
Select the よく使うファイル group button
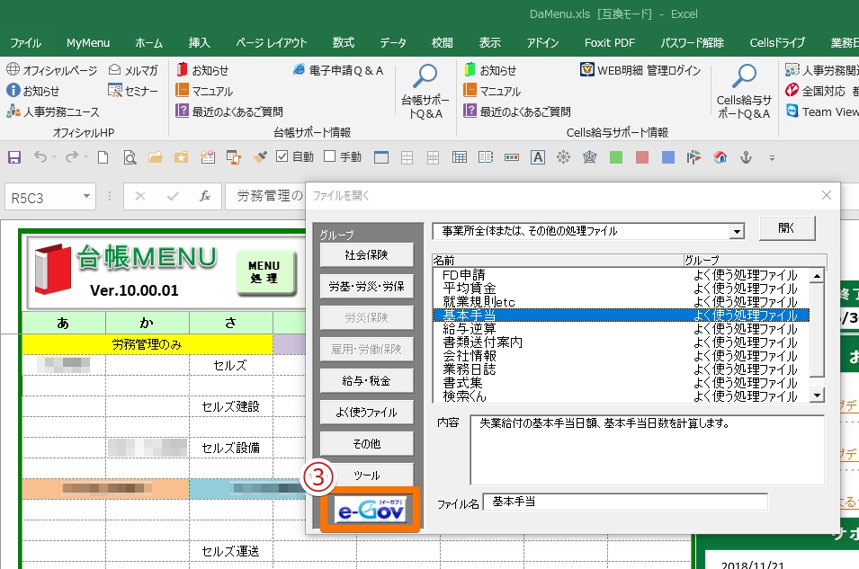coord(366,413)
